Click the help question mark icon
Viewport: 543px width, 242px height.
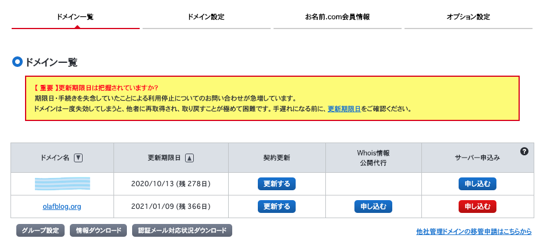coord(524,151)
